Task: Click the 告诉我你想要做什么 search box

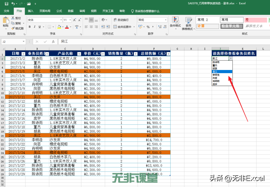Action: pos(145,11)
